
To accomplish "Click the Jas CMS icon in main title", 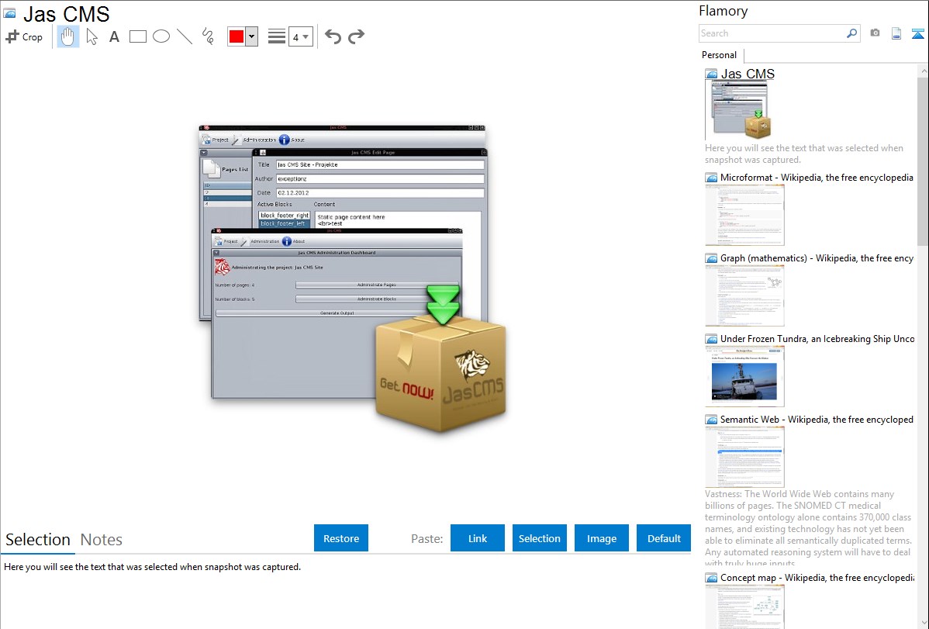I will (9, 13).
